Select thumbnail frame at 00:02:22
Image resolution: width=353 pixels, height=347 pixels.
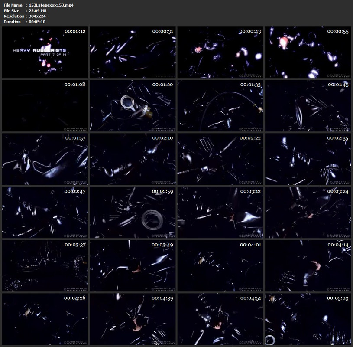click(x=220, y=159)
